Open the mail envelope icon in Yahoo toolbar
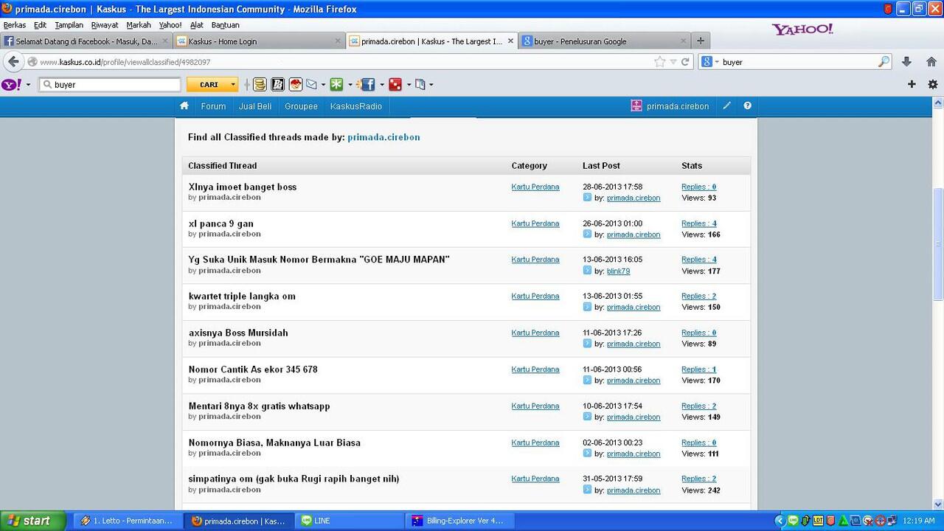The width and height of the screenshot is (944, 531). point(311,85)
